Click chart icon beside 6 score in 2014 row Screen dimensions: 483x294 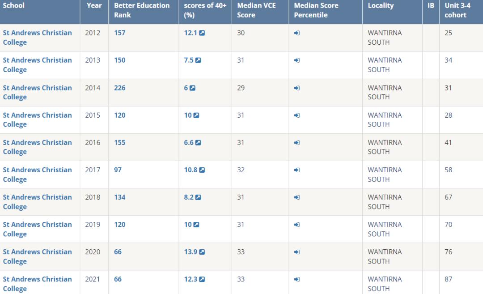(x=192, y=88)
